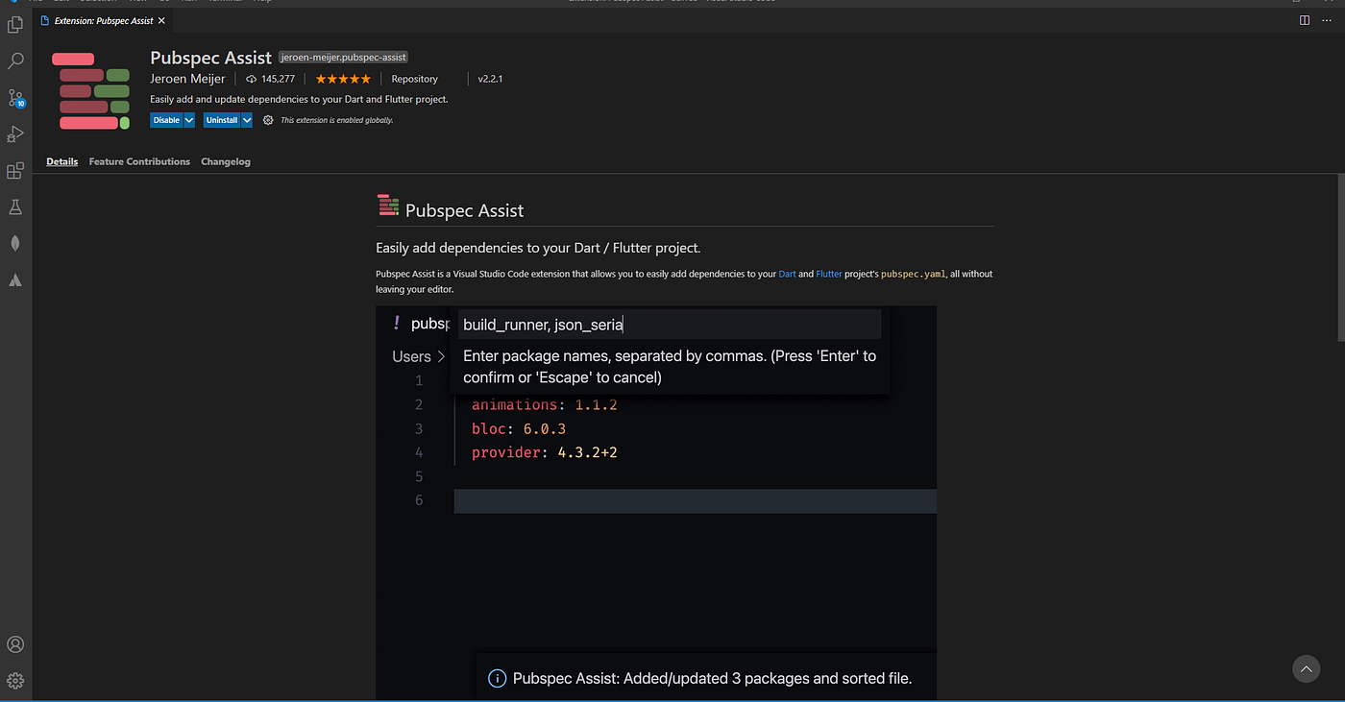Switch to the Feature Contributions tab
The image size is (1345, 702).
coord(138,161)
